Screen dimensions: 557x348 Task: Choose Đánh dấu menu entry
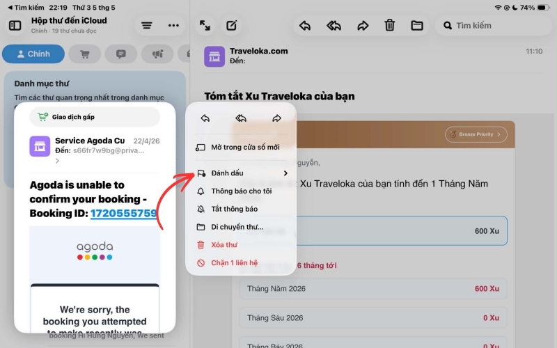click(x=241, y=173)
